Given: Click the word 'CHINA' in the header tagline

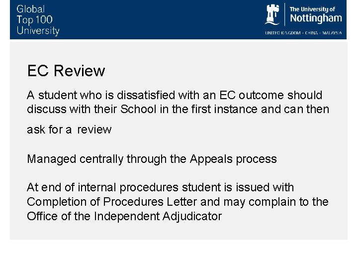Looking at the screenshot, I should 311,33.
